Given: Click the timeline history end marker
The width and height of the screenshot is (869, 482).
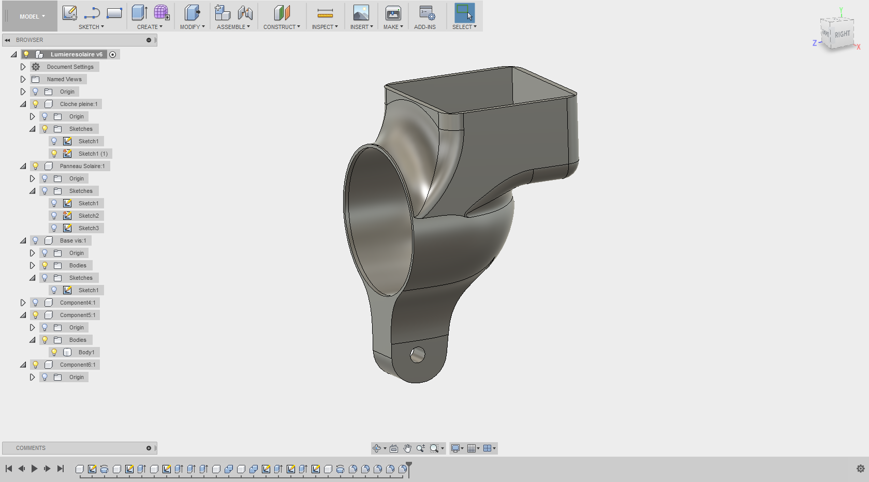Looking at the screenshot, I should [408, 469].
